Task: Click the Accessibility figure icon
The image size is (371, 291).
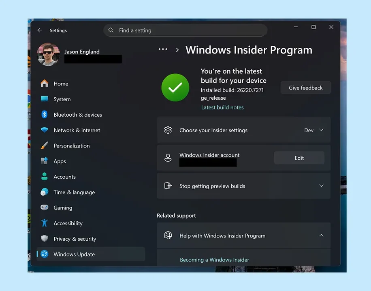Action: (44, 223)
